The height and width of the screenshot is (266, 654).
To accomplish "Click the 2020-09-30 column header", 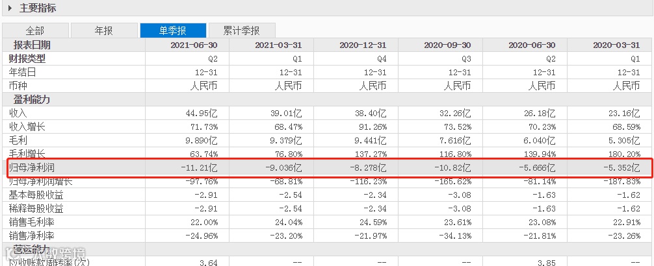I will tap(447, 45).
